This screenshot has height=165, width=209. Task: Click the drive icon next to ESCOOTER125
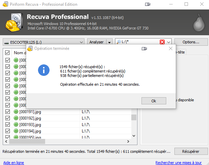[6, 43]
